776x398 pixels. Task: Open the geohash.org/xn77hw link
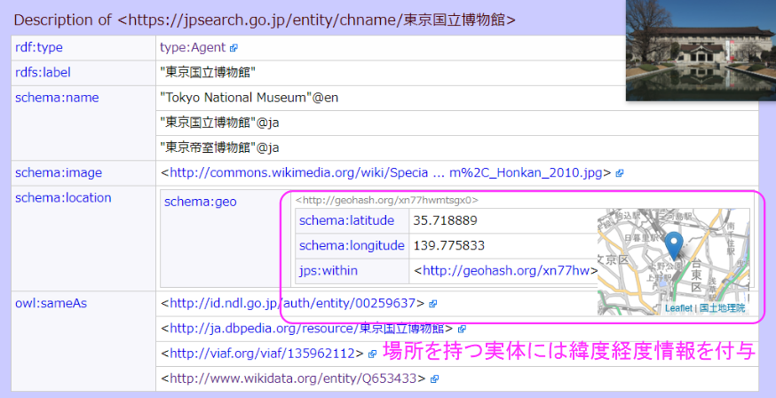pyautogui.click(x=506, y=271)
